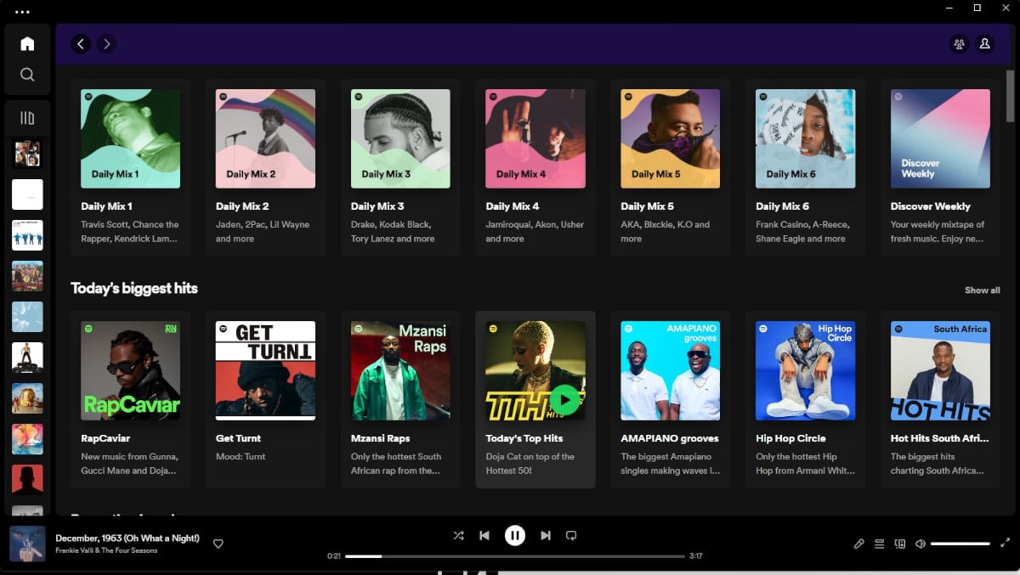Click the red silhouette album in sidebar
Screen dimensions: 1020x575
pyautogui.click(x=27, y=480)
